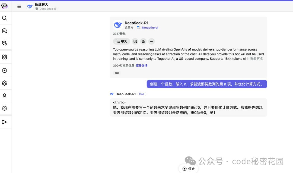The height and width of the screenshot is (173, 293).
Task: Click the create bot icon in sidebar
Action: pyautogui.click(x=5, y=31)
